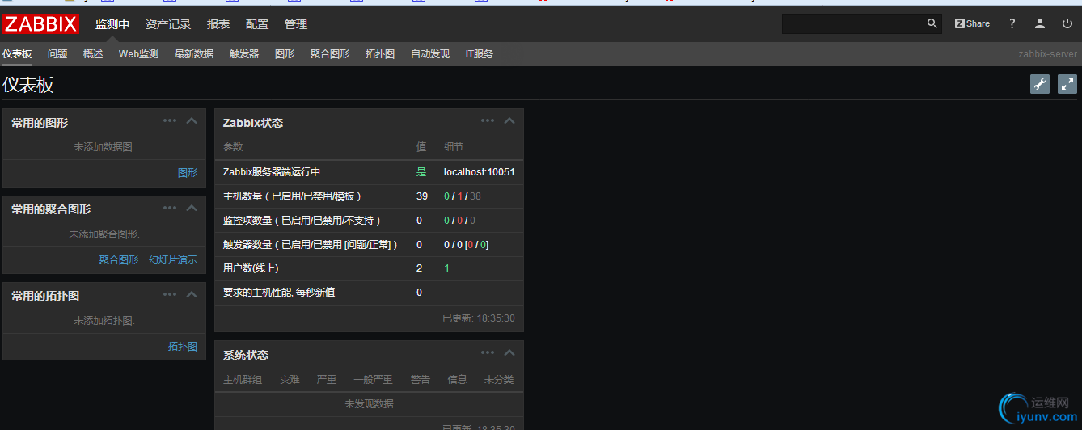
Task: Go to the 触发器 submenu tab
Action: (x=244, y=54)
